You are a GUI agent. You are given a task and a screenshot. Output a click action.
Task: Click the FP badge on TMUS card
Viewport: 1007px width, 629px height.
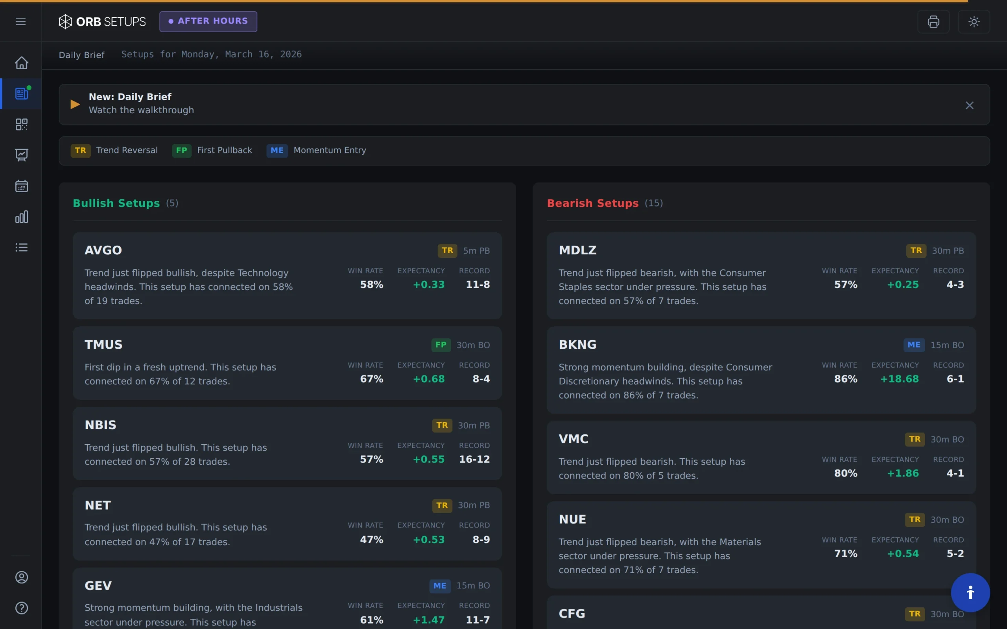(441, 345)
